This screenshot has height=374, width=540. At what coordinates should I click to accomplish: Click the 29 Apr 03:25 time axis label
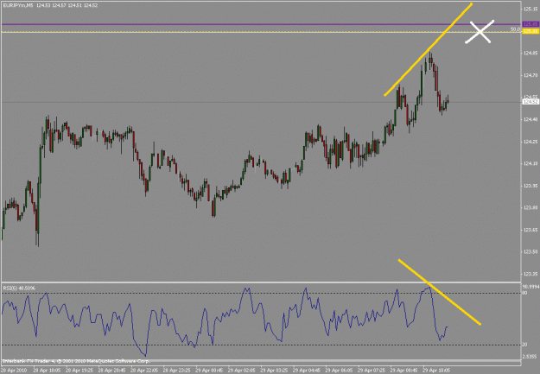(275, 371)
